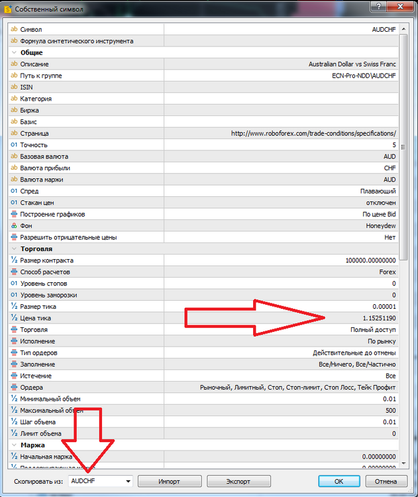Click the 0.00001 tick size value
Screen dimensions: 418x497
click(x=384, y=307)
